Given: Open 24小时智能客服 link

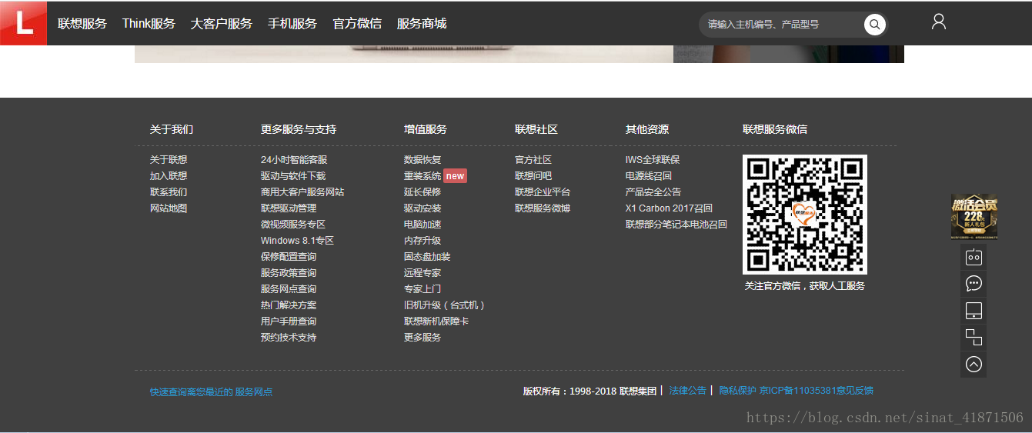Looking at the screenshot, I should 294,160.
